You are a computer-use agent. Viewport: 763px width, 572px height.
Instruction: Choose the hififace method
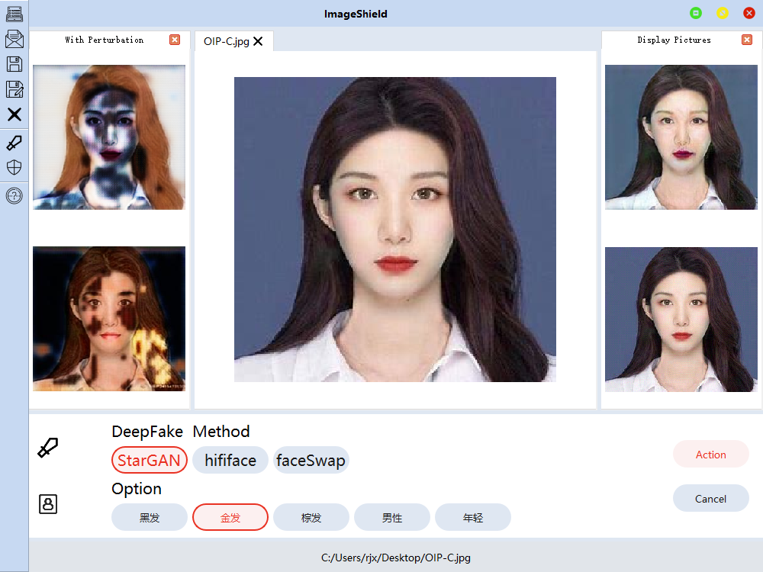230,461
